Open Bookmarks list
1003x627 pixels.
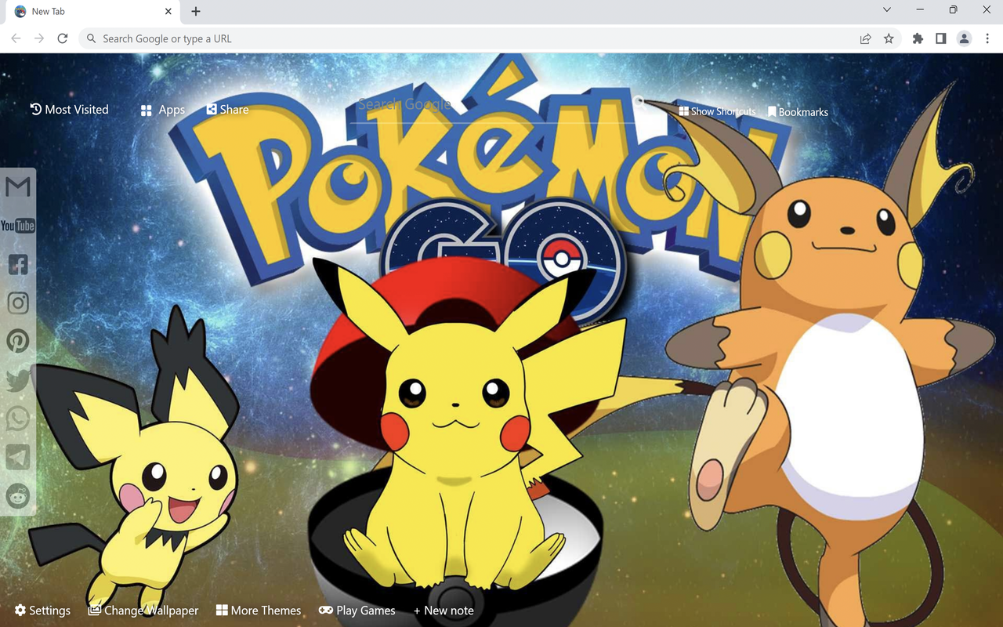click(x=798, y=112)
